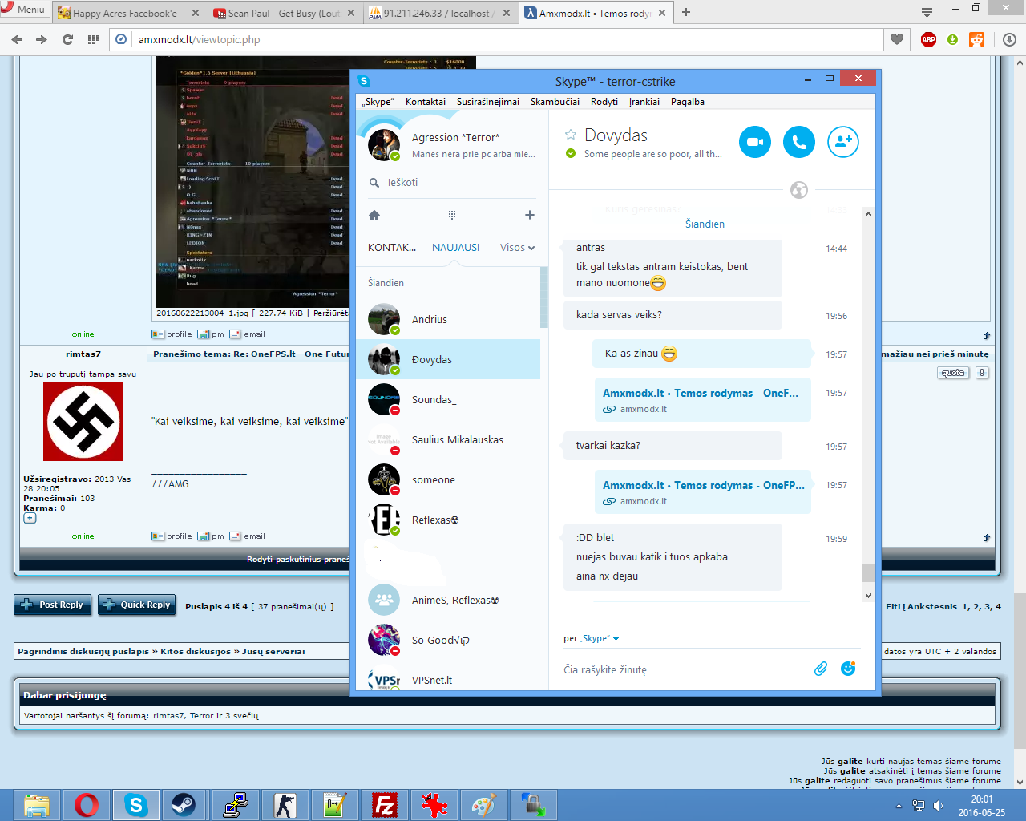Send pm to rimtas7

211,536
